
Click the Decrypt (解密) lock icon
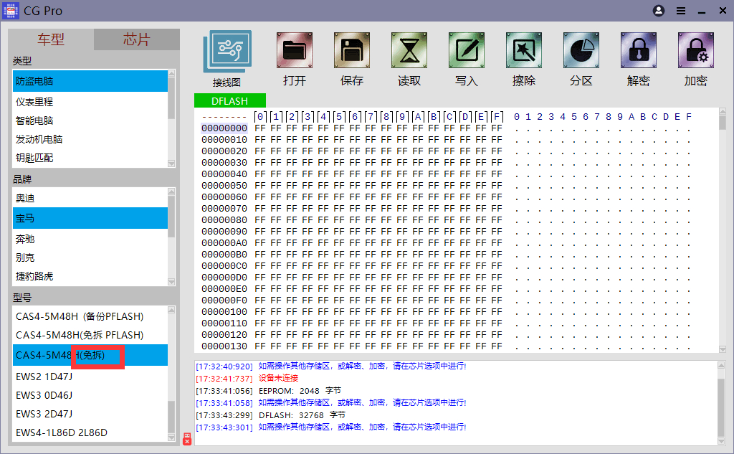pos(639,51)
